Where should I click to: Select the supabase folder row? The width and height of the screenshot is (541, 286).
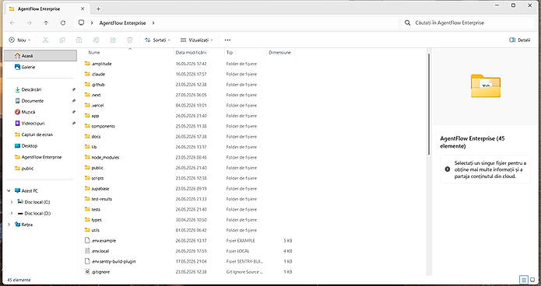188,189
